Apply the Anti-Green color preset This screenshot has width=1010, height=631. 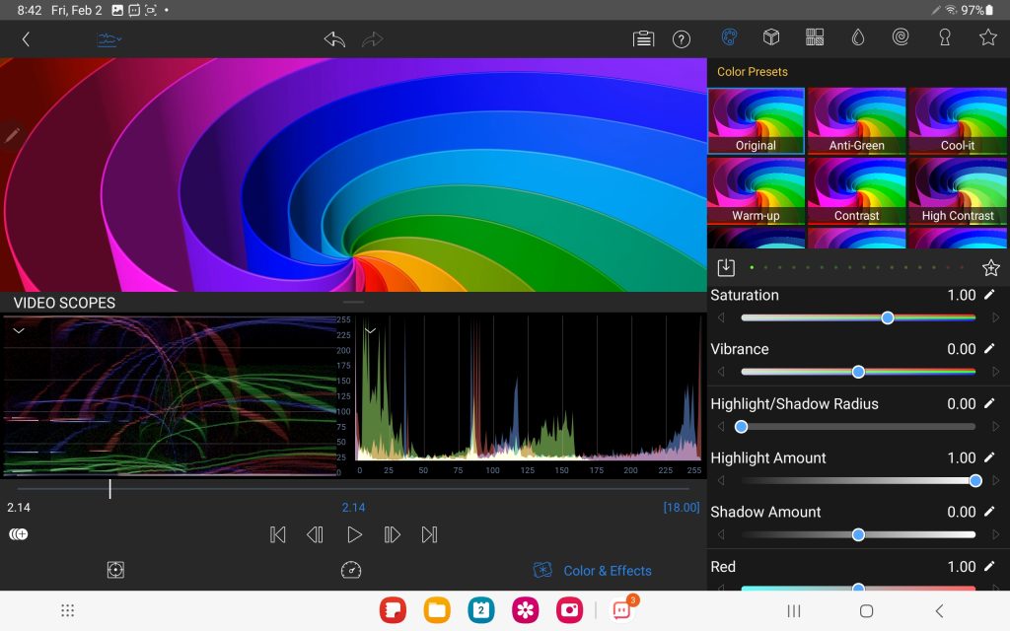point(856,121)
